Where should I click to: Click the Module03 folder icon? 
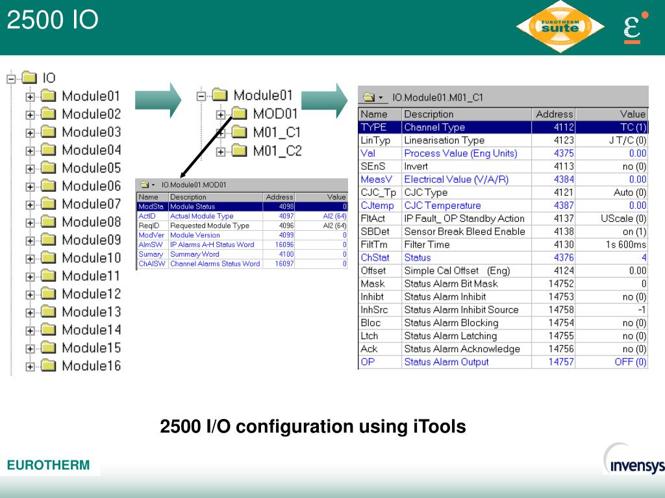click(x=48, y=132)
